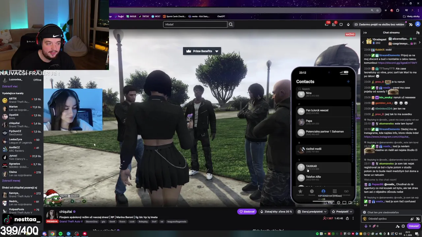Click the Twitch search magnifier button
The image size is (422, 237).
[231, 24]
